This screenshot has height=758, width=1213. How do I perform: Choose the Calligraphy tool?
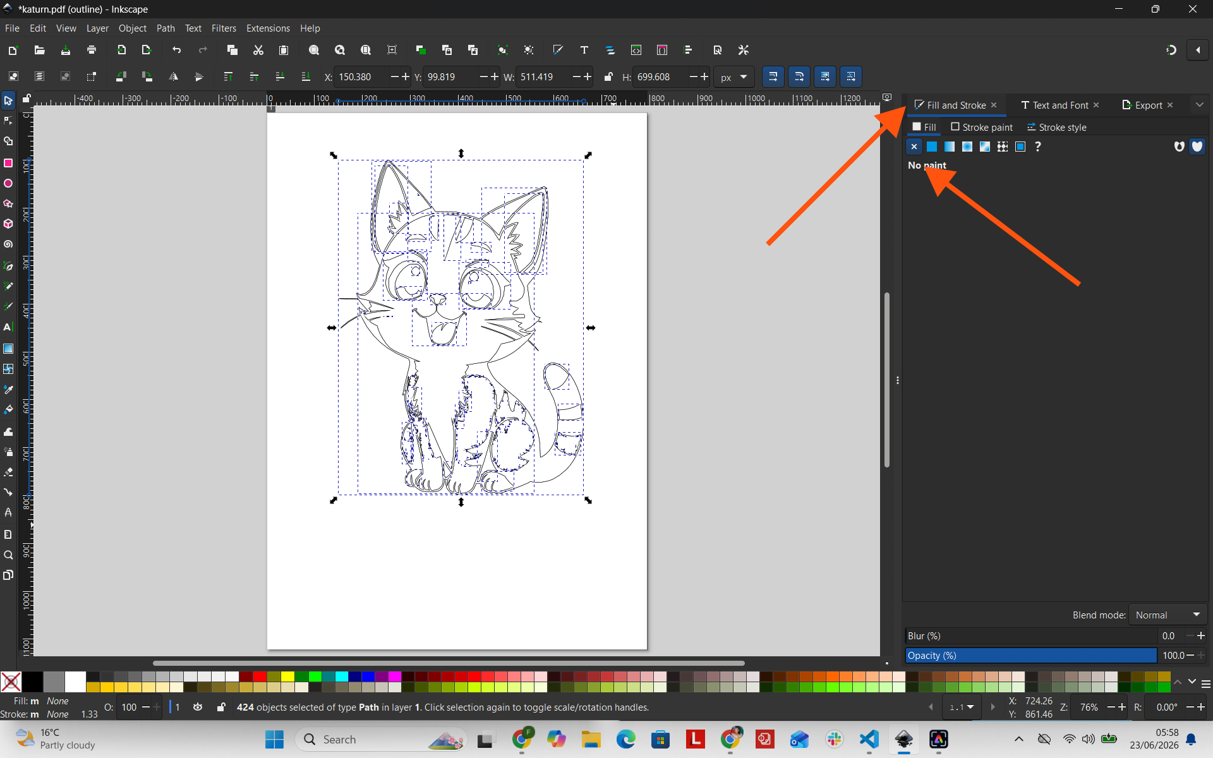click(8, 306)
